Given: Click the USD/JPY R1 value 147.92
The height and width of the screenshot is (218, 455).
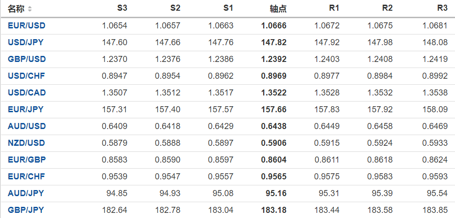Looking at the screenshot, I should [x=327, y=42].
